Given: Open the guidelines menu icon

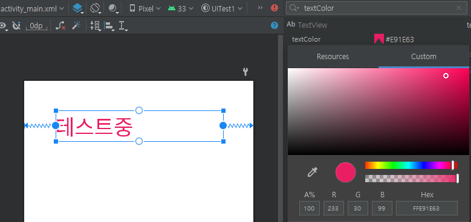Looking at the screenshot, I should click(123, 26).
